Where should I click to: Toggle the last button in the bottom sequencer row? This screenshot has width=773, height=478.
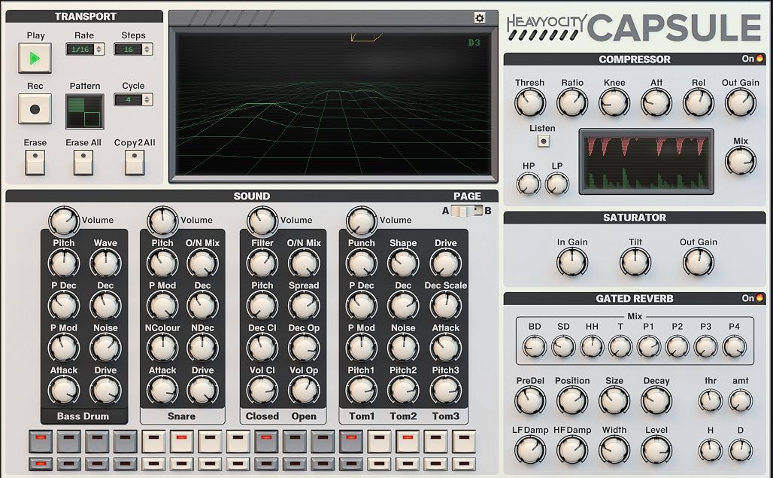point(464,464)
